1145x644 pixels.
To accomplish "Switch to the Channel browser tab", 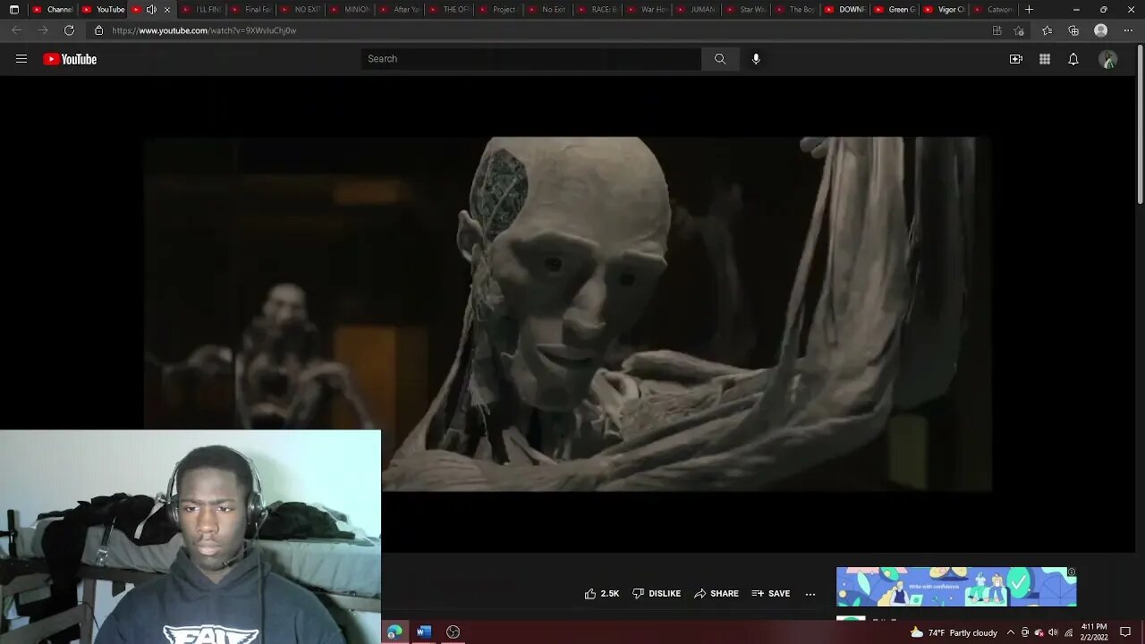I will 54,10.
